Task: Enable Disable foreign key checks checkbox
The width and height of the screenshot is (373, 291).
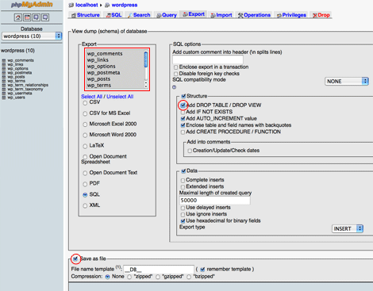Action: pyautogui.click(x=175, y=74)
